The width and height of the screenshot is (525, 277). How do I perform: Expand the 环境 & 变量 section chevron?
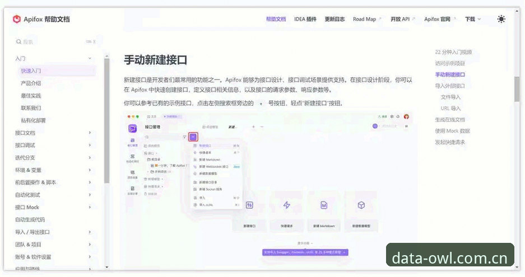[90, 170]
